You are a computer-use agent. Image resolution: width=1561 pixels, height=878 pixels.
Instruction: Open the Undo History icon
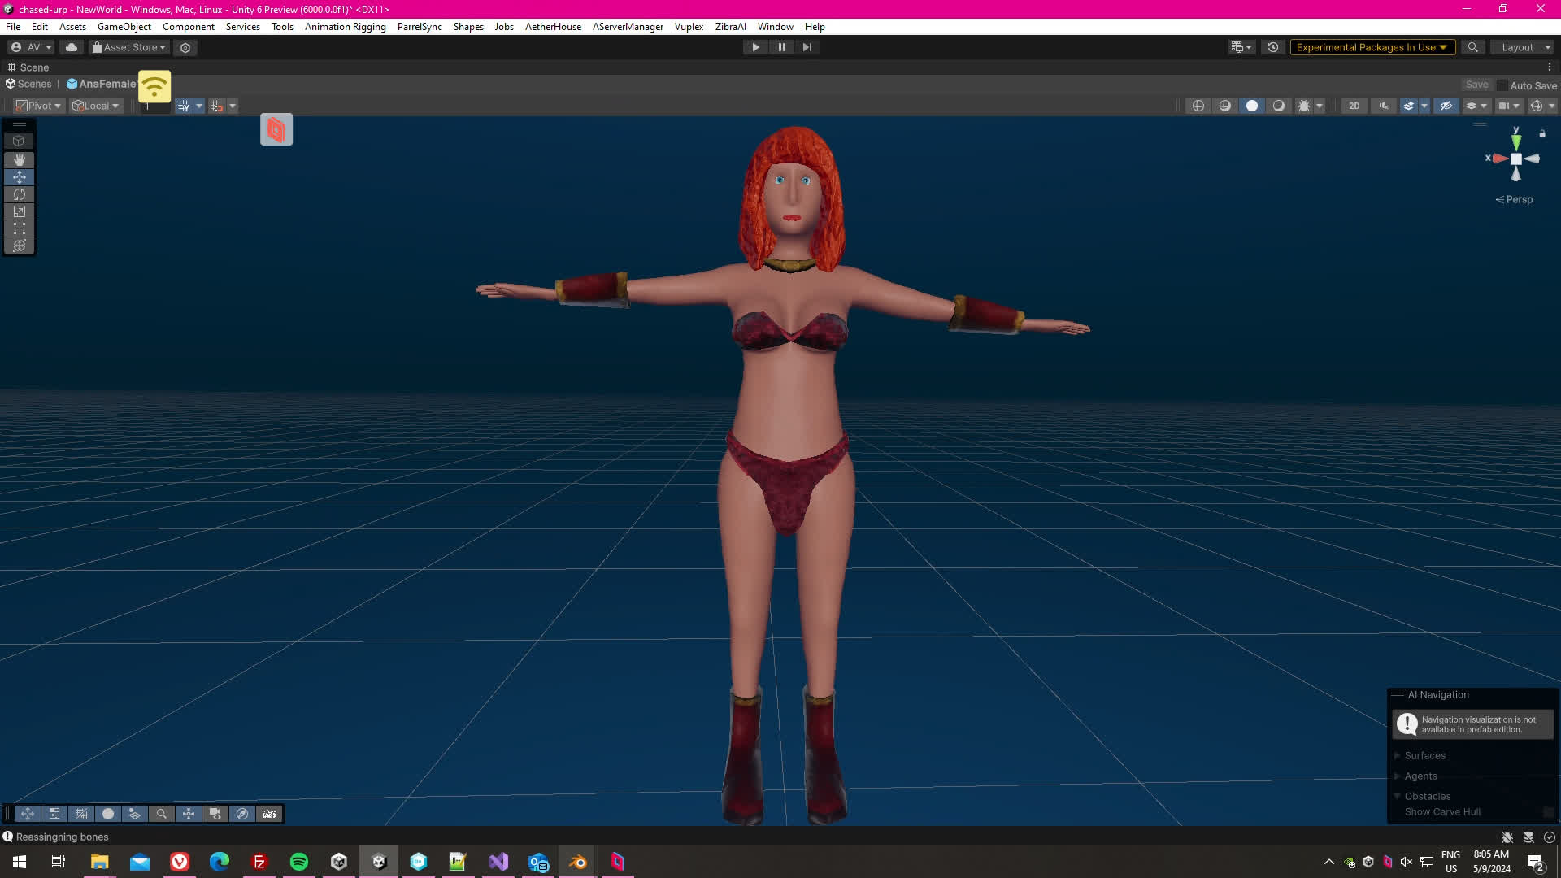pyautogui.click(x=1273, y=47)
